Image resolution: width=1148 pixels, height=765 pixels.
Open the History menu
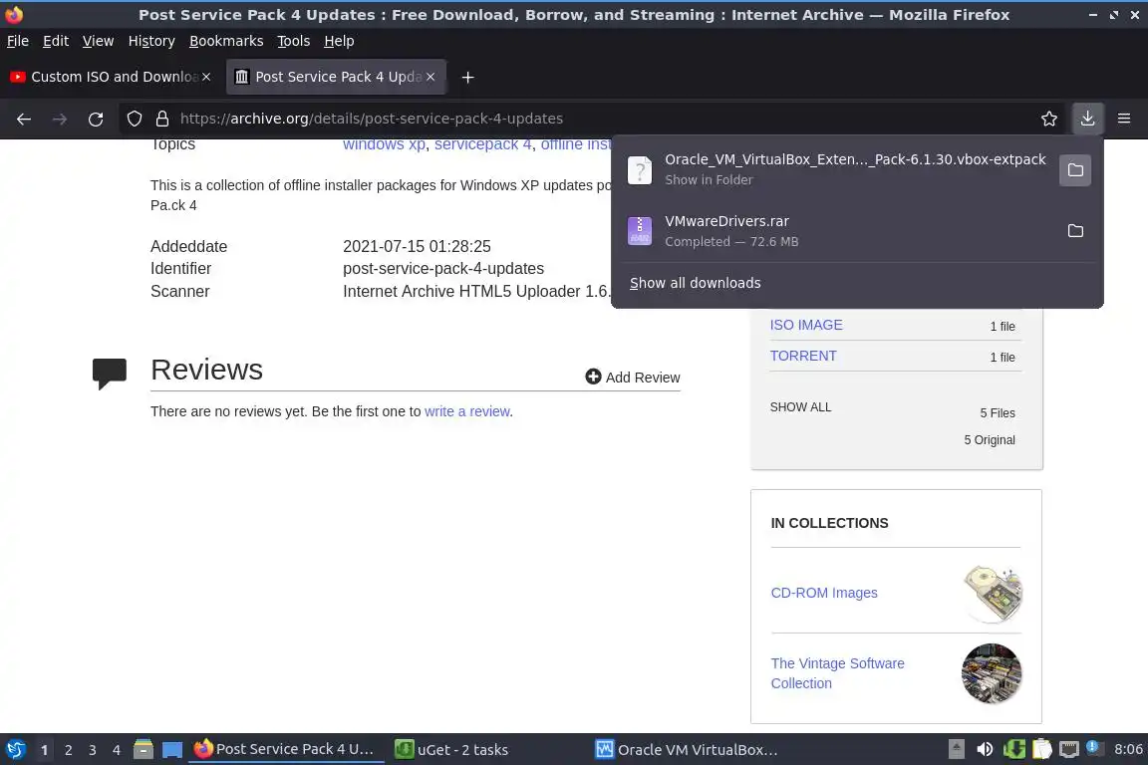click(151, 41)
